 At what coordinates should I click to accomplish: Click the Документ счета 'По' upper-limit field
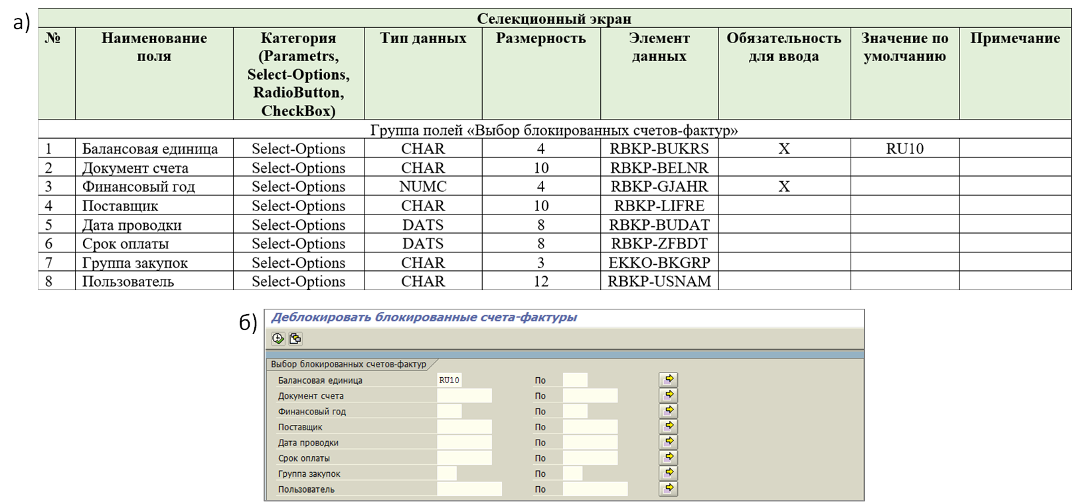click(590, 396)
